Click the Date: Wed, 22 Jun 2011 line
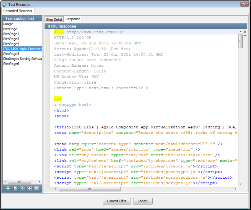This screenshot has height=210, width=251. pyautogui.click(x=97, y=43)
